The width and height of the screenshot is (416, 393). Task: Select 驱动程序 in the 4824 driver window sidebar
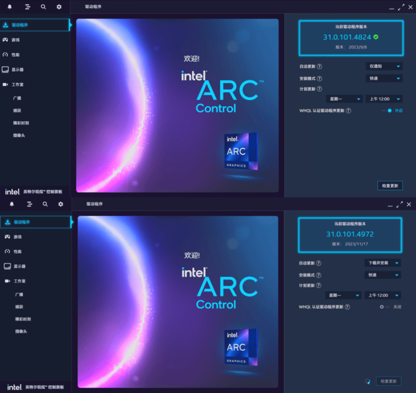click(34, 25)
